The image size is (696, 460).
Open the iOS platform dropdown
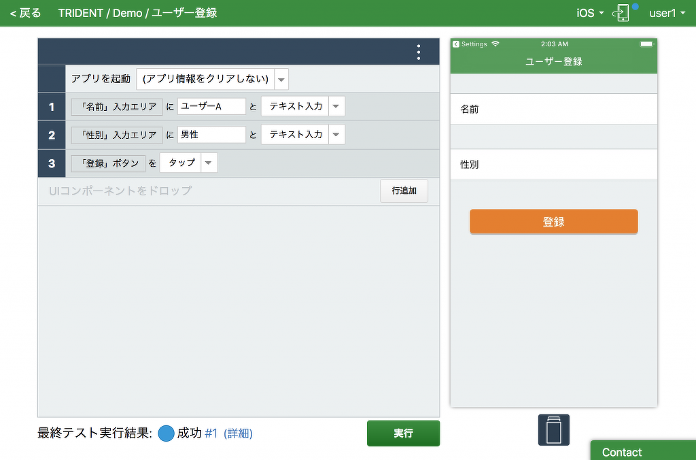[590, 13]
